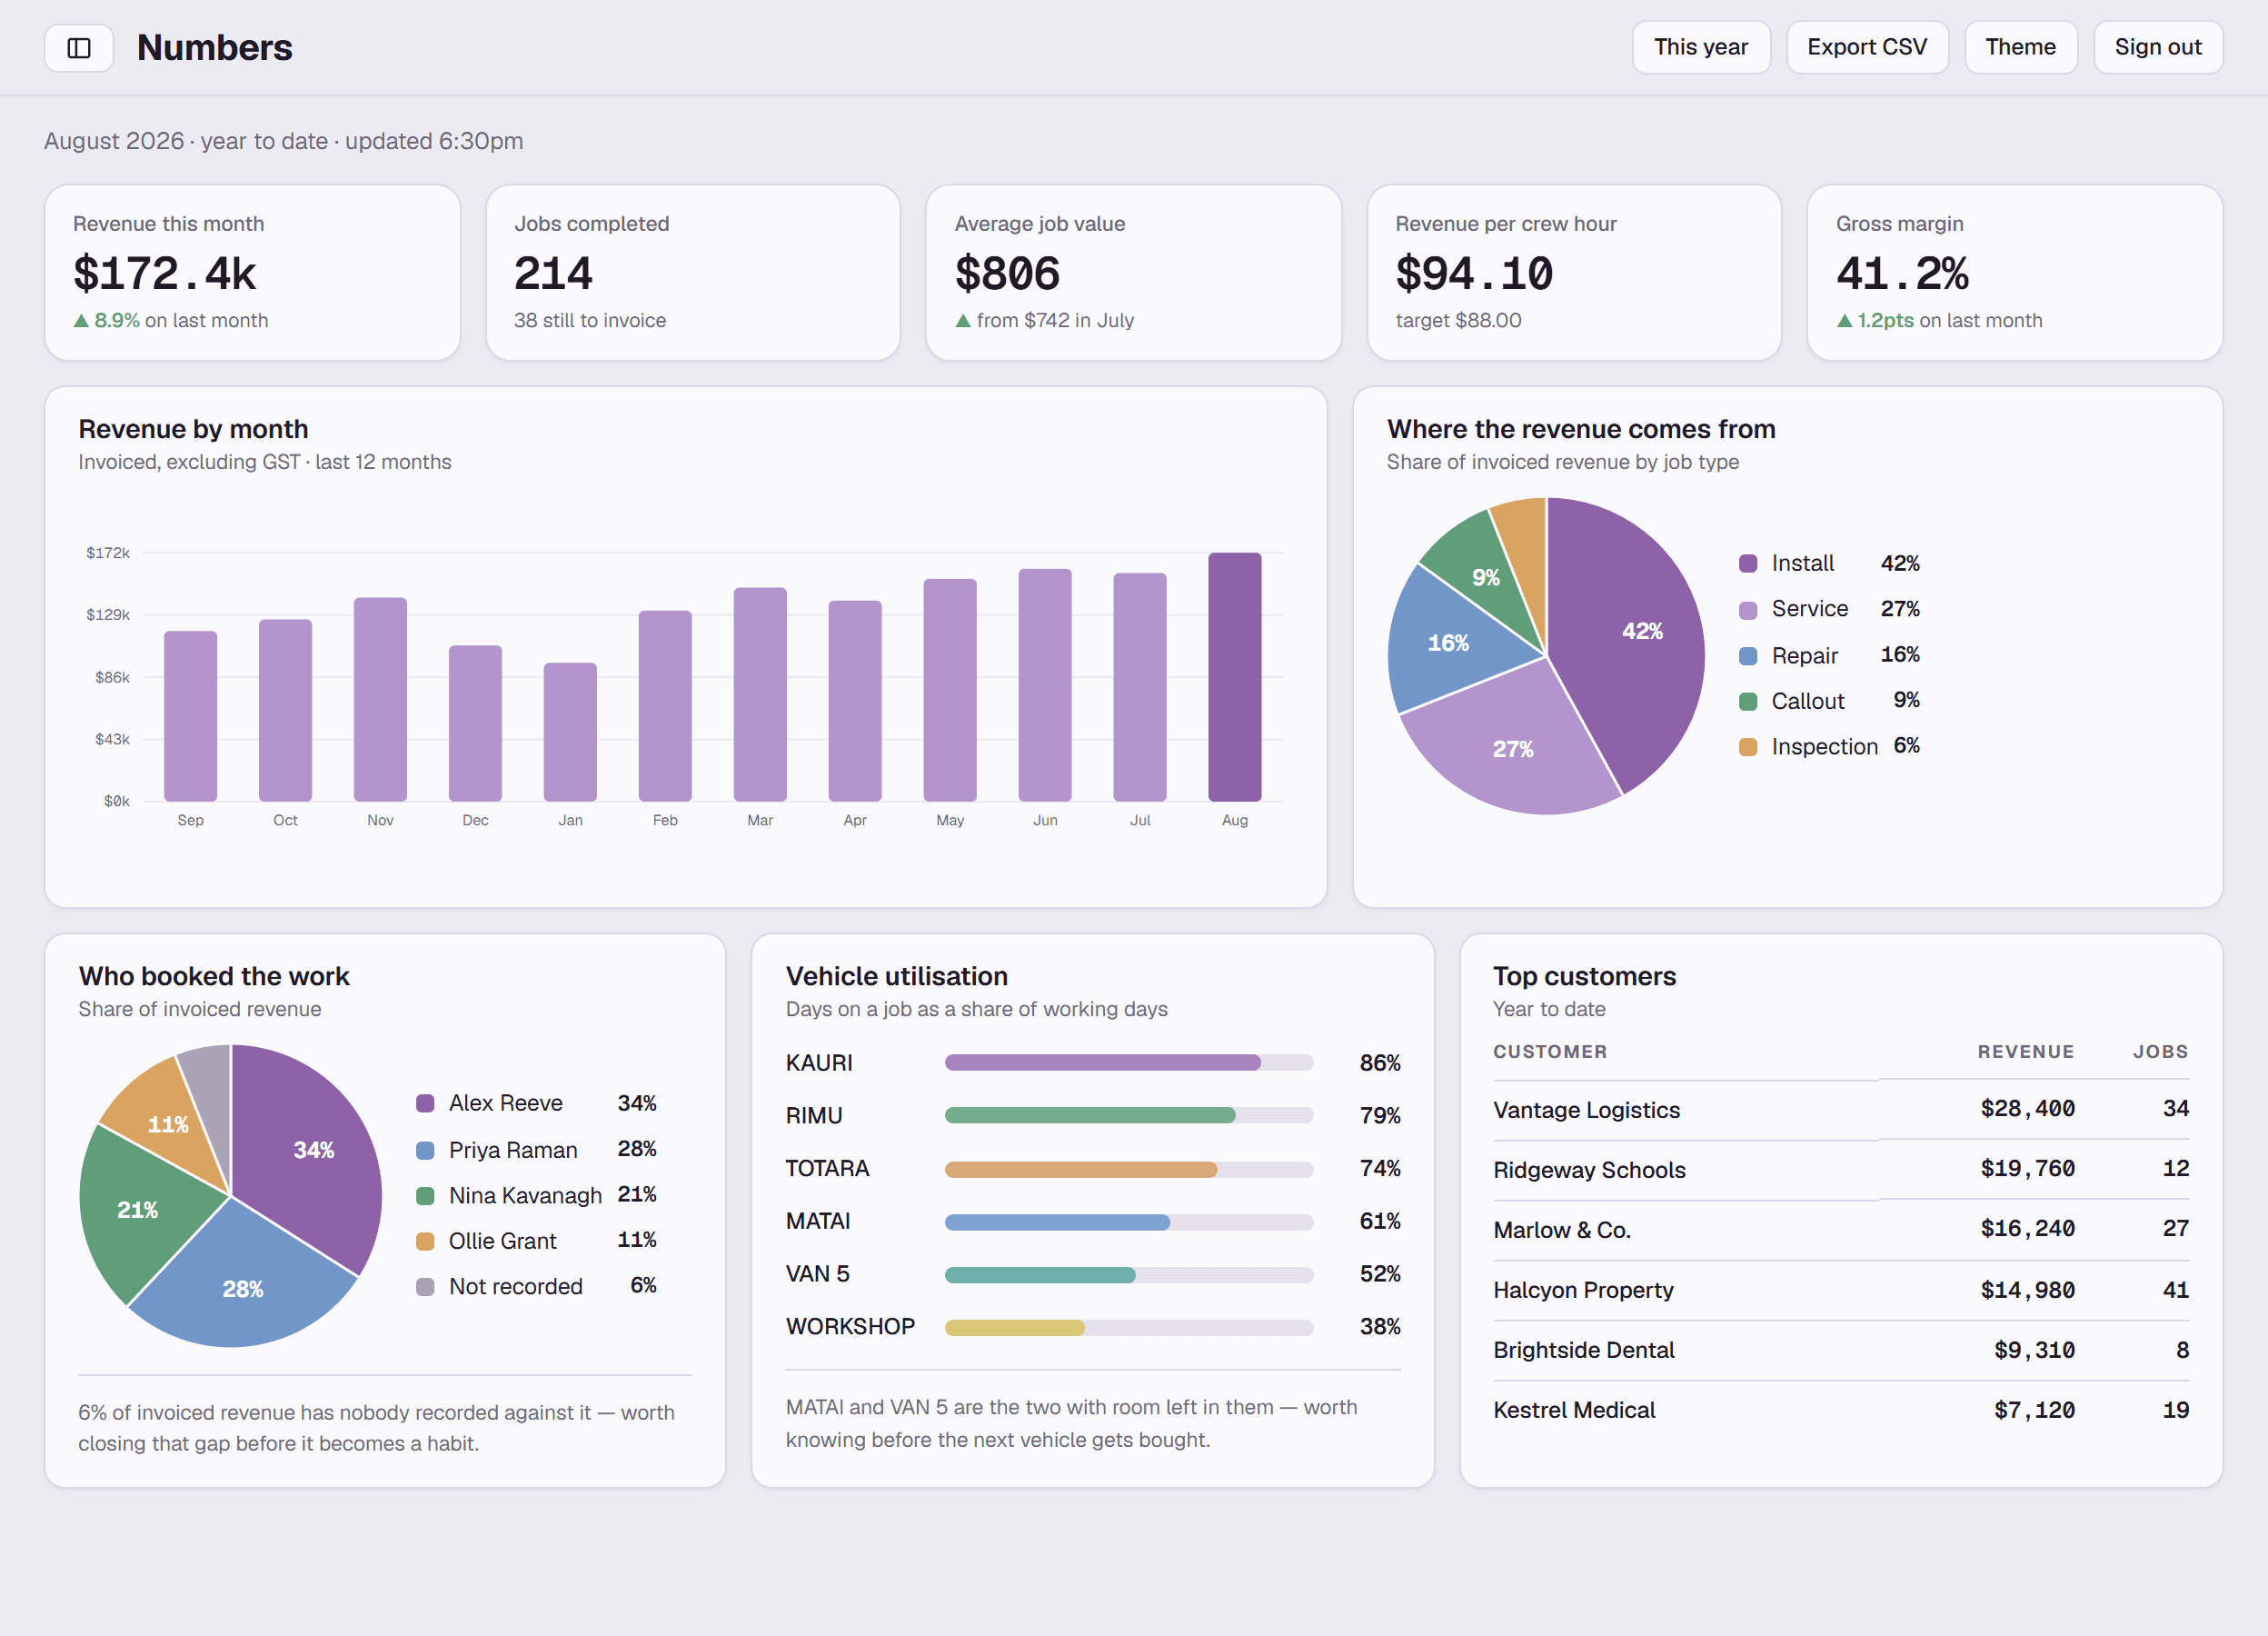The height and width of the screenshot is (1636, 2268).
Task: Click the $806 average job value
Action: pos(1007,273)
